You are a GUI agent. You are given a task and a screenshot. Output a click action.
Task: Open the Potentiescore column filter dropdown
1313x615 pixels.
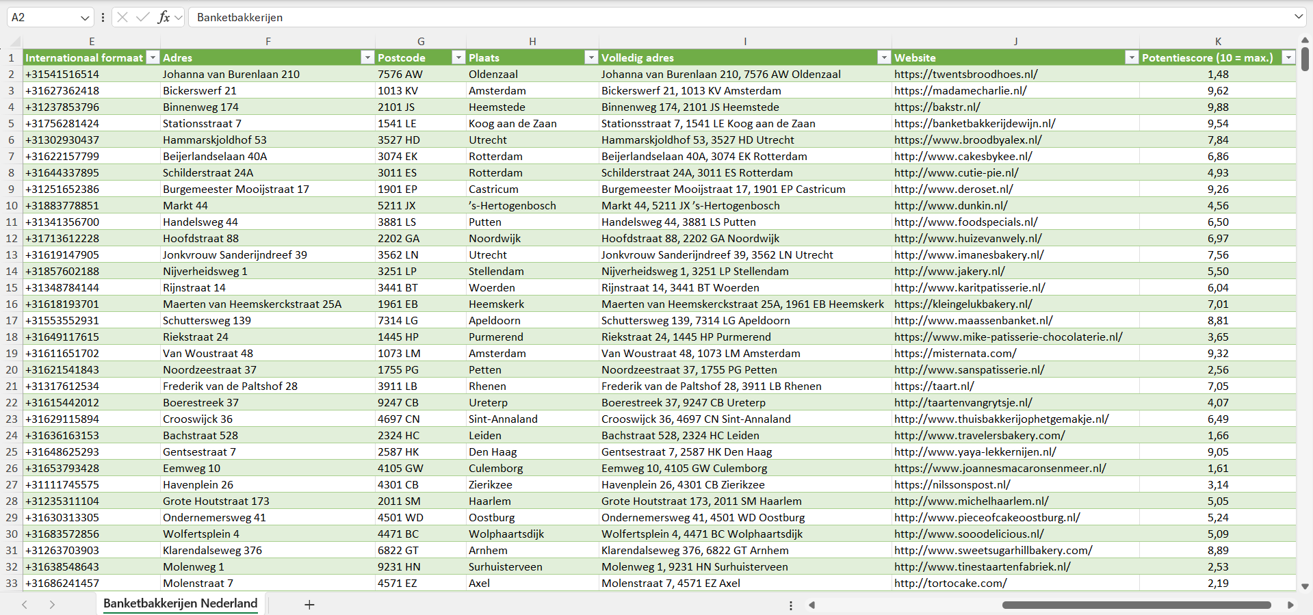point(1288,57)
